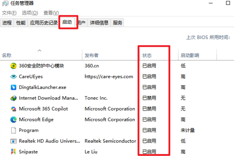Select the CareUEyes entry name

pos(31,77)
